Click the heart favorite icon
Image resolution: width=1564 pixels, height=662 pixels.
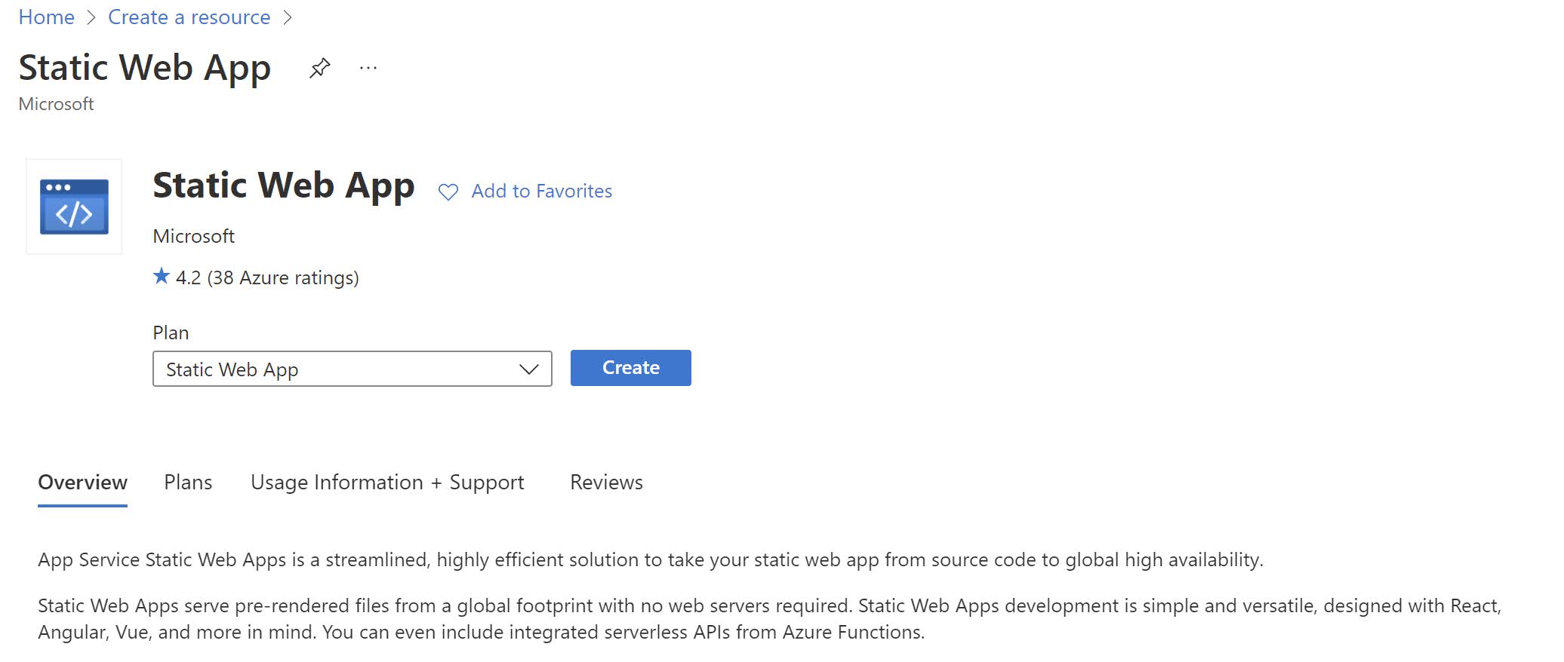click(448, 192)
